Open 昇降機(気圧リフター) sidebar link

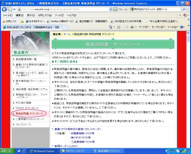click(31, 96)
